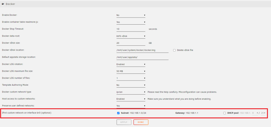Viewport: 271px width, 127px height.
Task: Open the DHCP pool /25 size dropdown
Action: (x=263, y=113)
